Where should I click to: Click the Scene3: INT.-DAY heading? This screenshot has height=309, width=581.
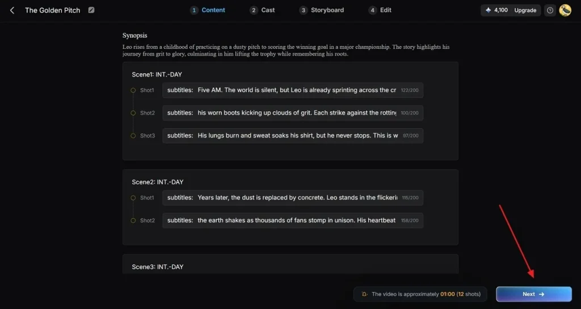click(x=158, y=267)
